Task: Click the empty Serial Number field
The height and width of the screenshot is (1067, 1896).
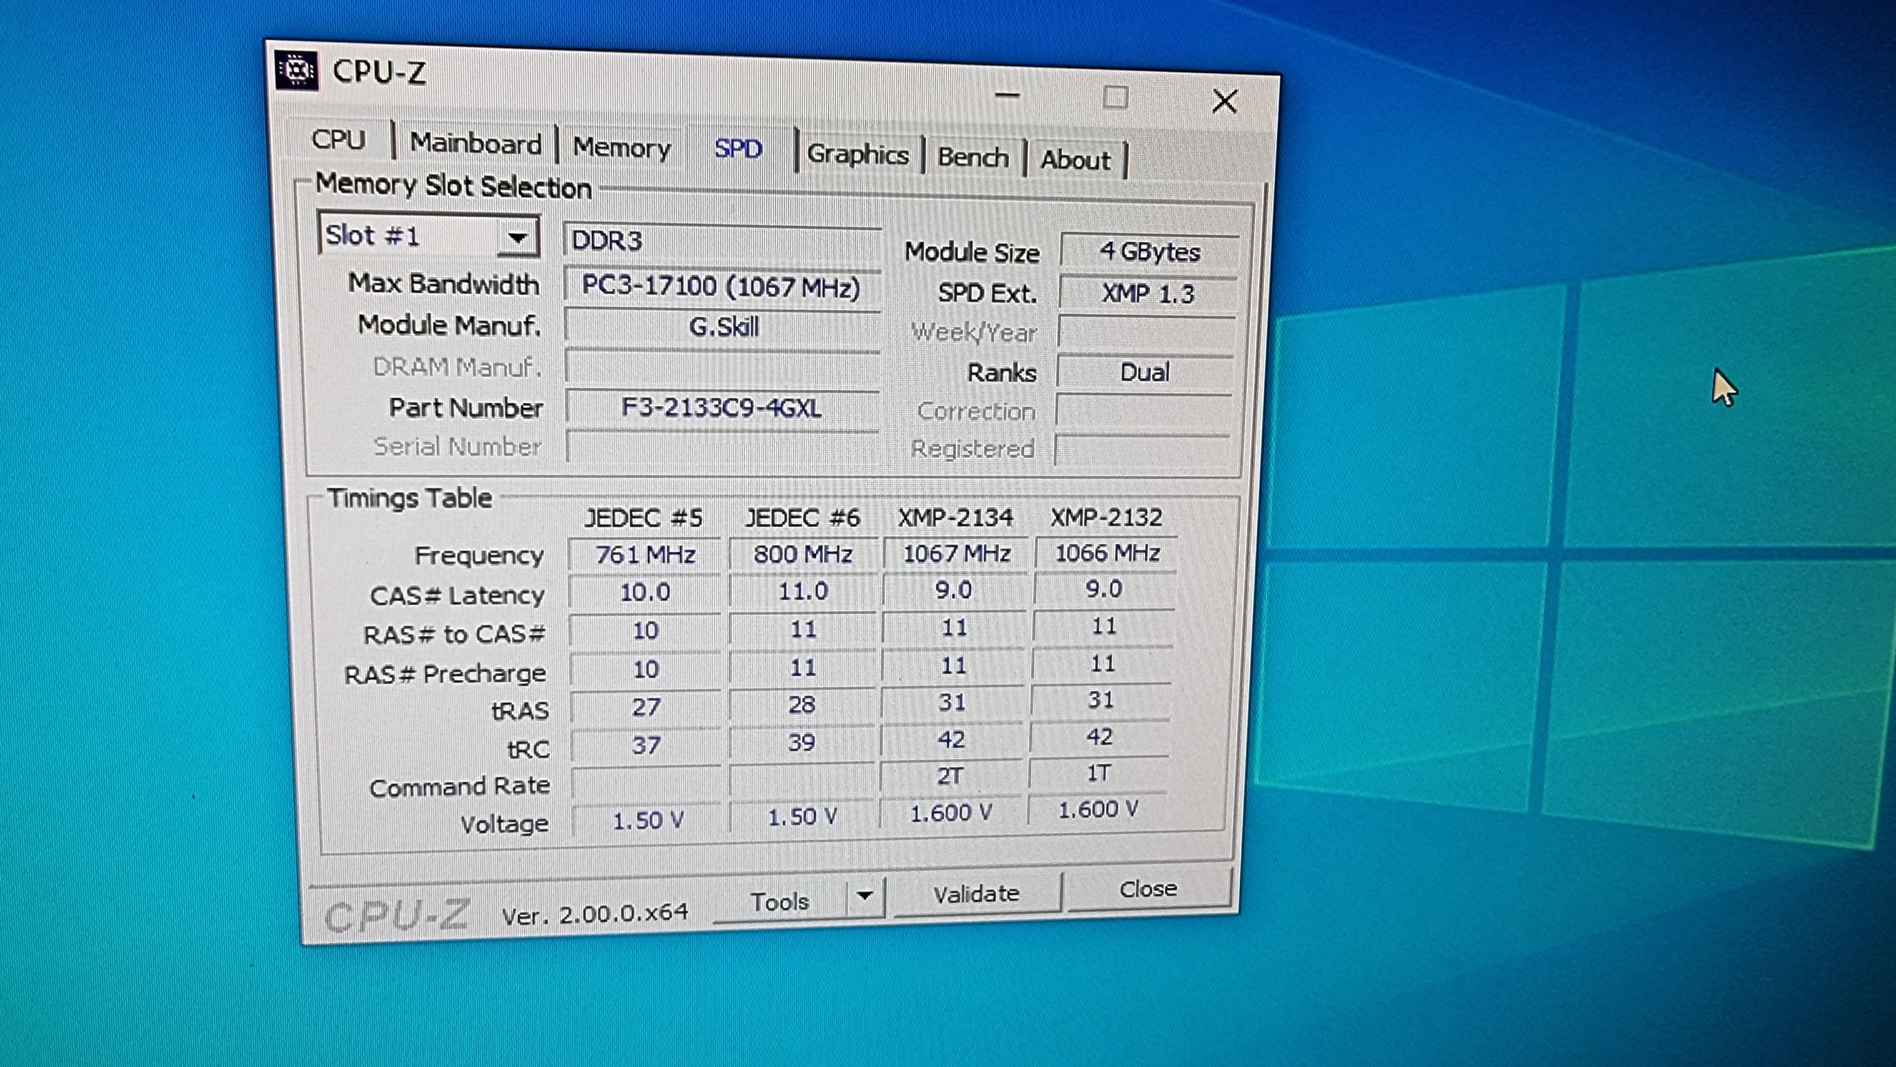Action: click(722, 447)
